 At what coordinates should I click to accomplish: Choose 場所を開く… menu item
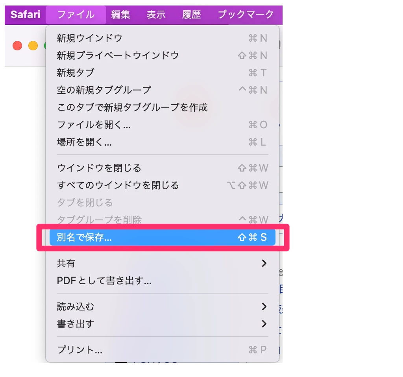[x=163, y=142]
